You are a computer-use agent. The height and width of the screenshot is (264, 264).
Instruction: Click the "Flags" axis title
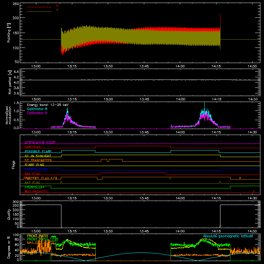tap(13, 165)
